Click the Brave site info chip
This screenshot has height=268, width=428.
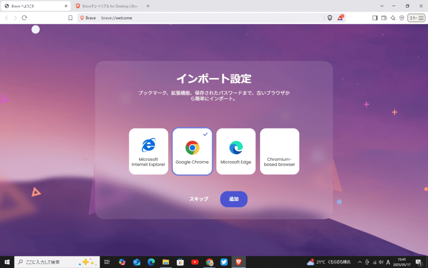coord(88,18)
